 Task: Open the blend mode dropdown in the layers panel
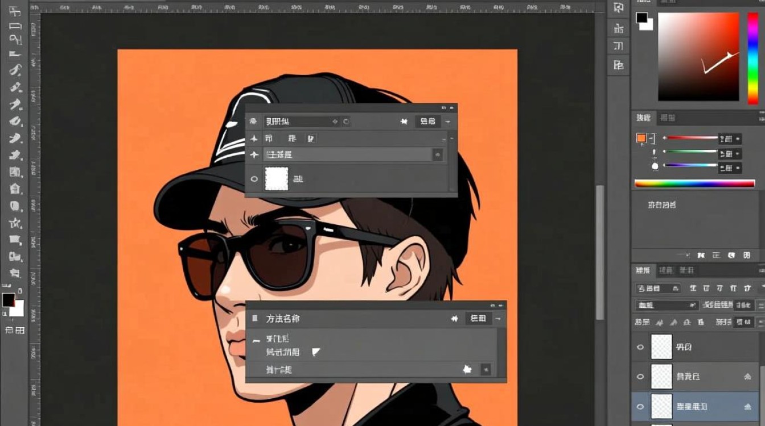[667, 306]
